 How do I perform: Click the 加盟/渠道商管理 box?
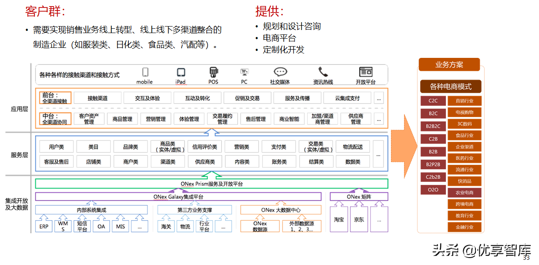[x=323, y=119]
